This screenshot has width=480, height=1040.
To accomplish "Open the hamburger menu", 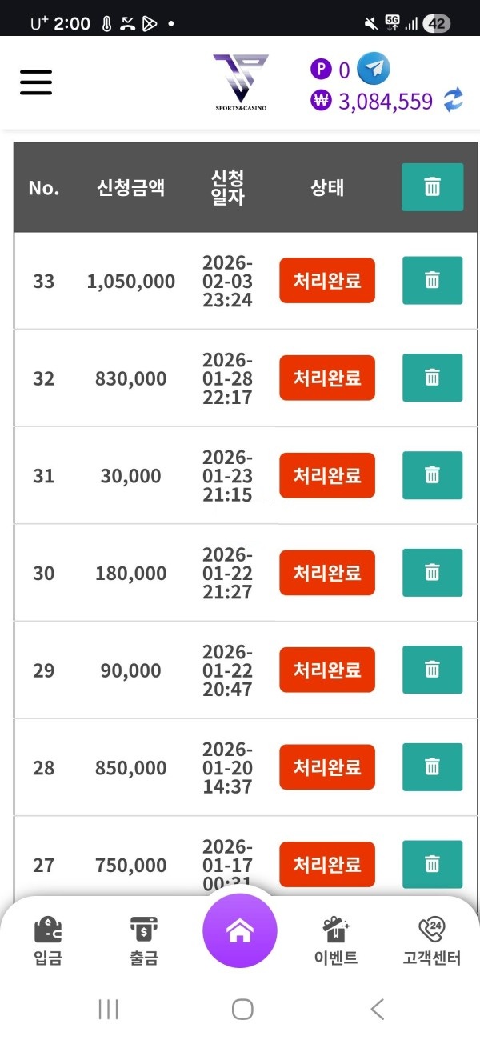I will (36, 82).
